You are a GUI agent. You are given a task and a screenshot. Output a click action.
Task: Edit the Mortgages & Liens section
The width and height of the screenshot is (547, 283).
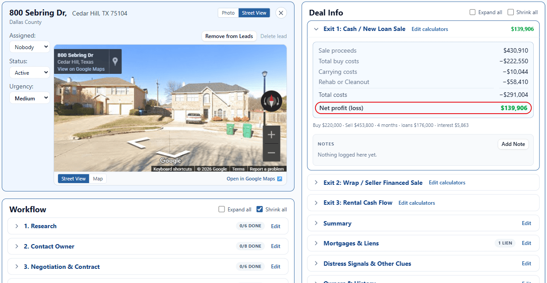(x=526, y=243)
